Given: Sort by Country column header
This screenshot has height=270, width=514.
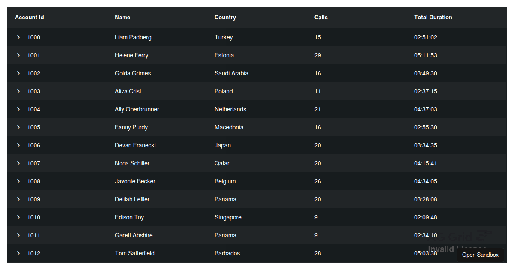Looking at the screenshot, I should click(x=225, y=18).
